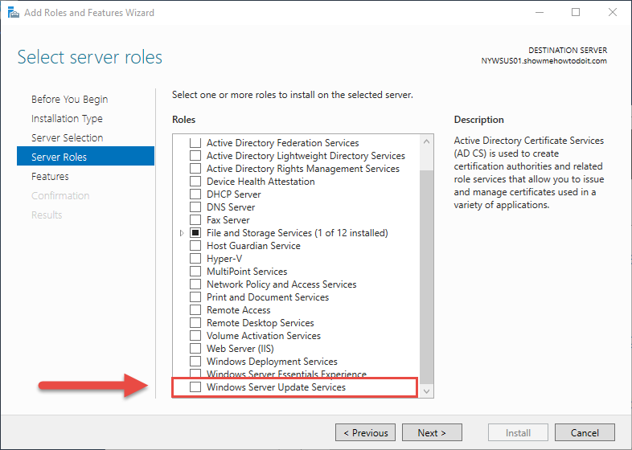Open the Features step in sidebar
The height and width of the screenshot is (450, 632).
(x=50, y=177)
